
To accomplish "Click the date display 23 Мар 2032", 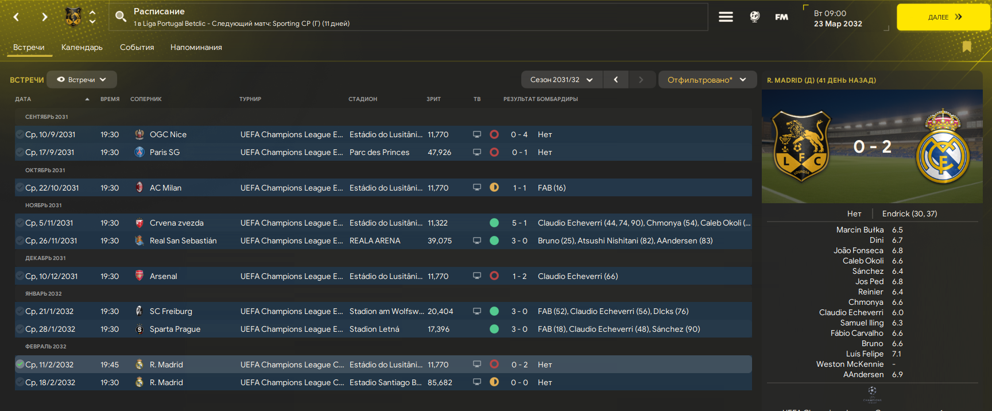I will [x=838, y=24].
